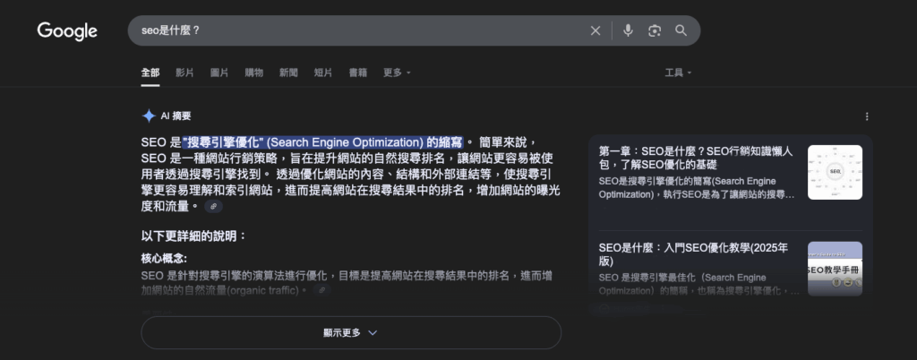Switch to the 新聞 tab
Viewport: 917px width, 360px height.
point(288,73)
